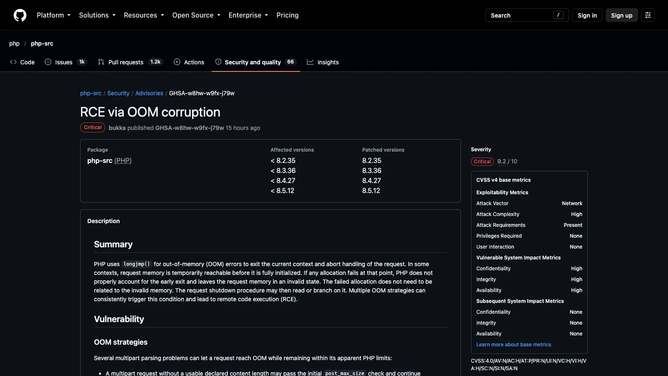668x376 pixels.
Task: Open author bukka's profile
Action: pos(117,128)
